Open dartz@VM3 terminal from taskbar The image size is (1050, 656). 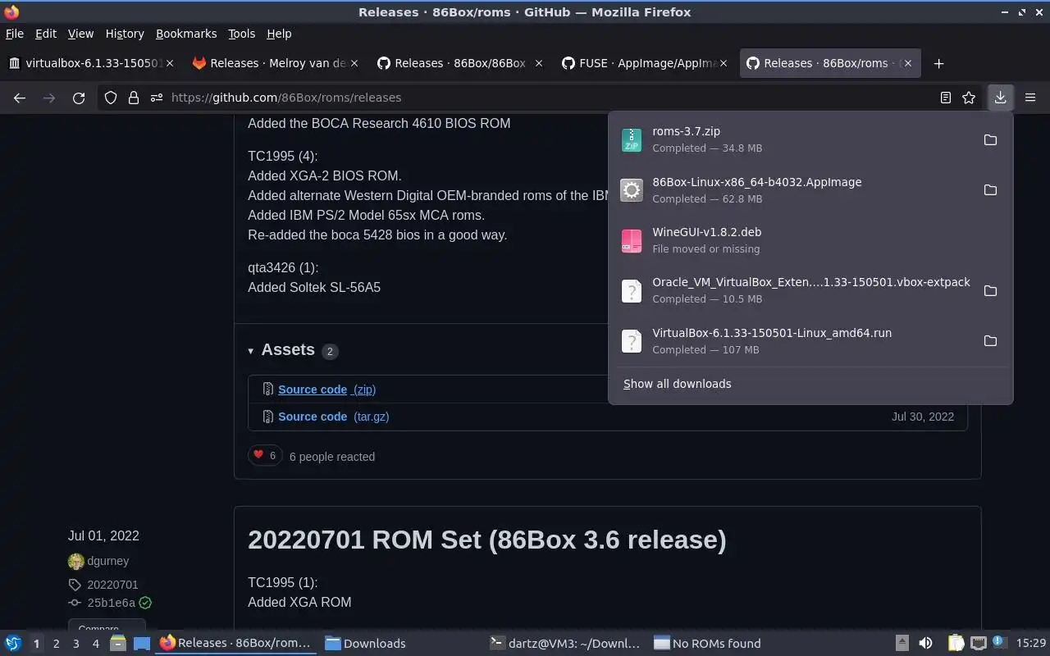pyautogui.click(x=565, y=644)
